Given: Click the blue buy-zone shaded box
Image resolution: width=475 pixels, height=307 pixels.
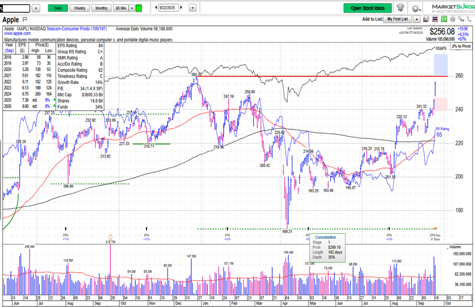Looking at the screenshot, I should [x=440, y=65].
